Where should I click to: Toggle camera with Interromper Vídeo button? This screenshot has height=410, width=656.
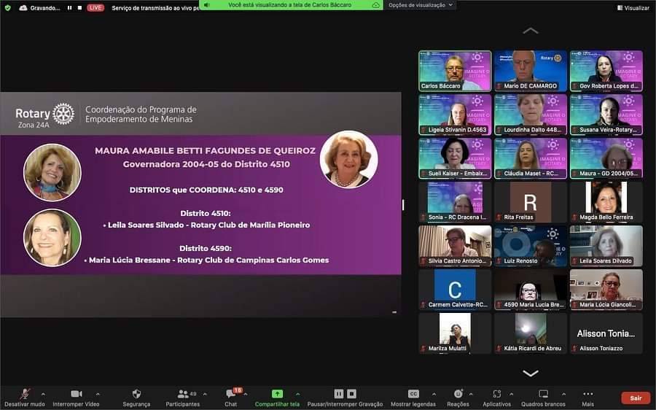[76, 394]
